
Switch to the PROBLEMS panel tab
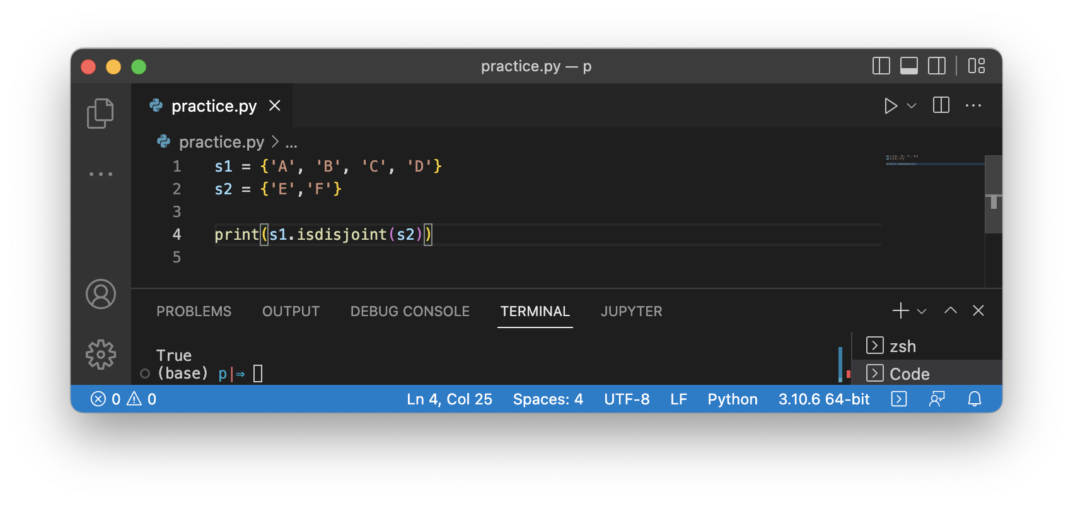pos(194,311)
